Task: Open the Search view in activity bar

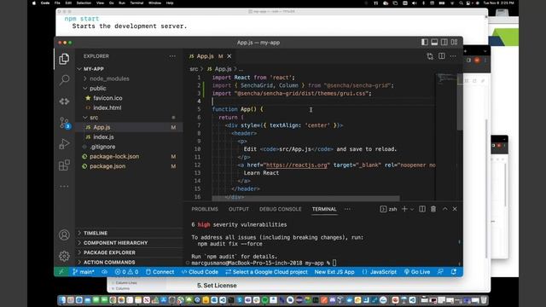Action: coord(64,80)
